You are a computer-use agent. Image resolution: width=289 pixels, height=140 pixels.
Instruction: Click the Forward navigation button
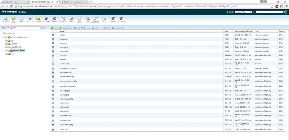click(x=86, y=28)
